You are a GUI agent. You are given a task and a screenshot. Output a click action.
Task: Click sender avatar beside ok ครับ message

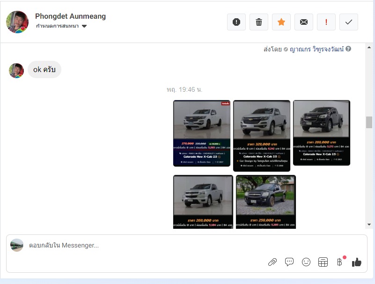point(16,71)
